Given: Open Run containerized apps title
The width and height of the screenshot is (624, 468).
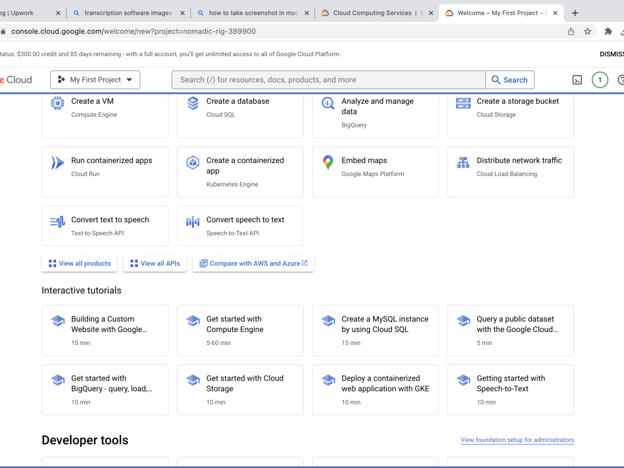Looking at the screenshot, I should pyautogui.click(x=112, y=160).
